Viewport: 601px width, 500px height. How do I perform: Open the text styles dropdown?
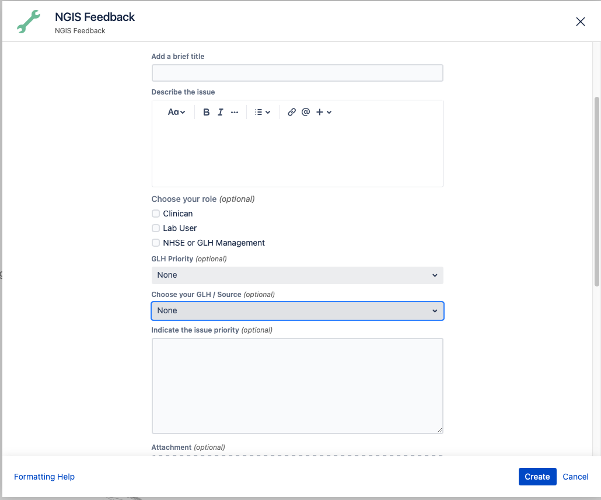point(176,112)
